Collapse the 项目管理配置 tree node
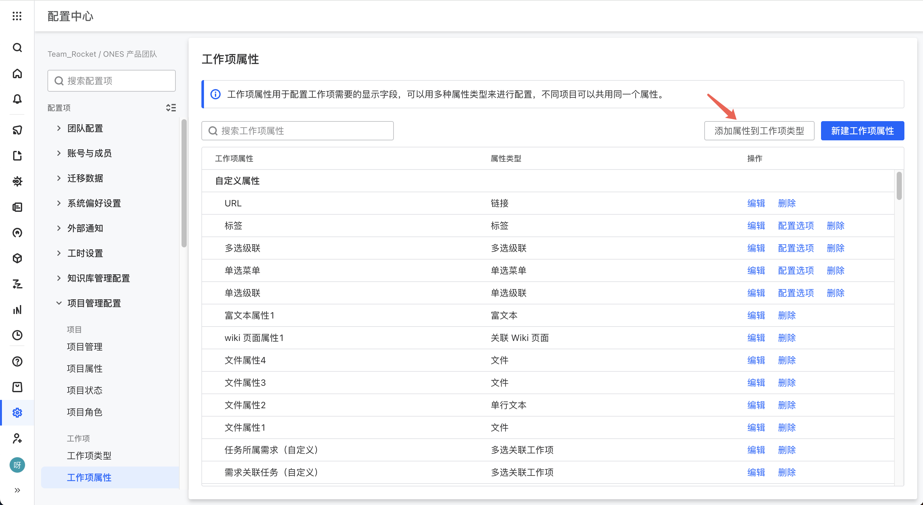Image resolution: width=923 pixels, height=505 pixels. point(59,303)
